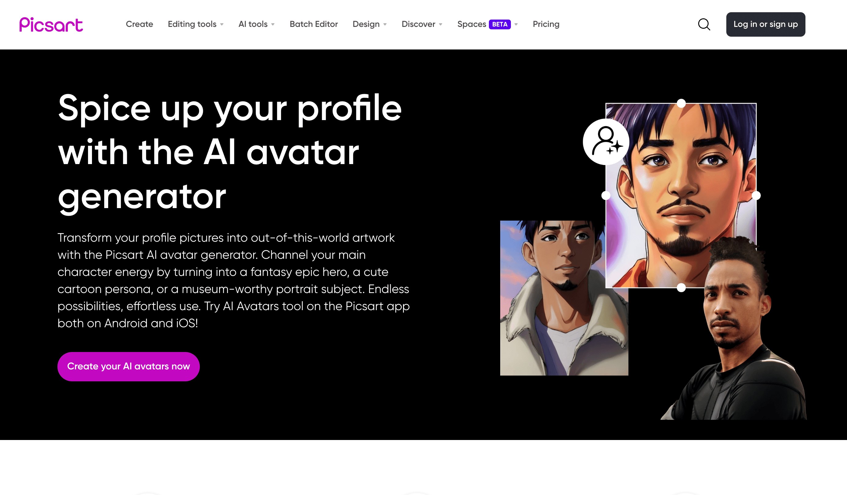Toggle the Discover navigation expander
The height and width of the screenshot is (495, 847).
coord(440,24)
